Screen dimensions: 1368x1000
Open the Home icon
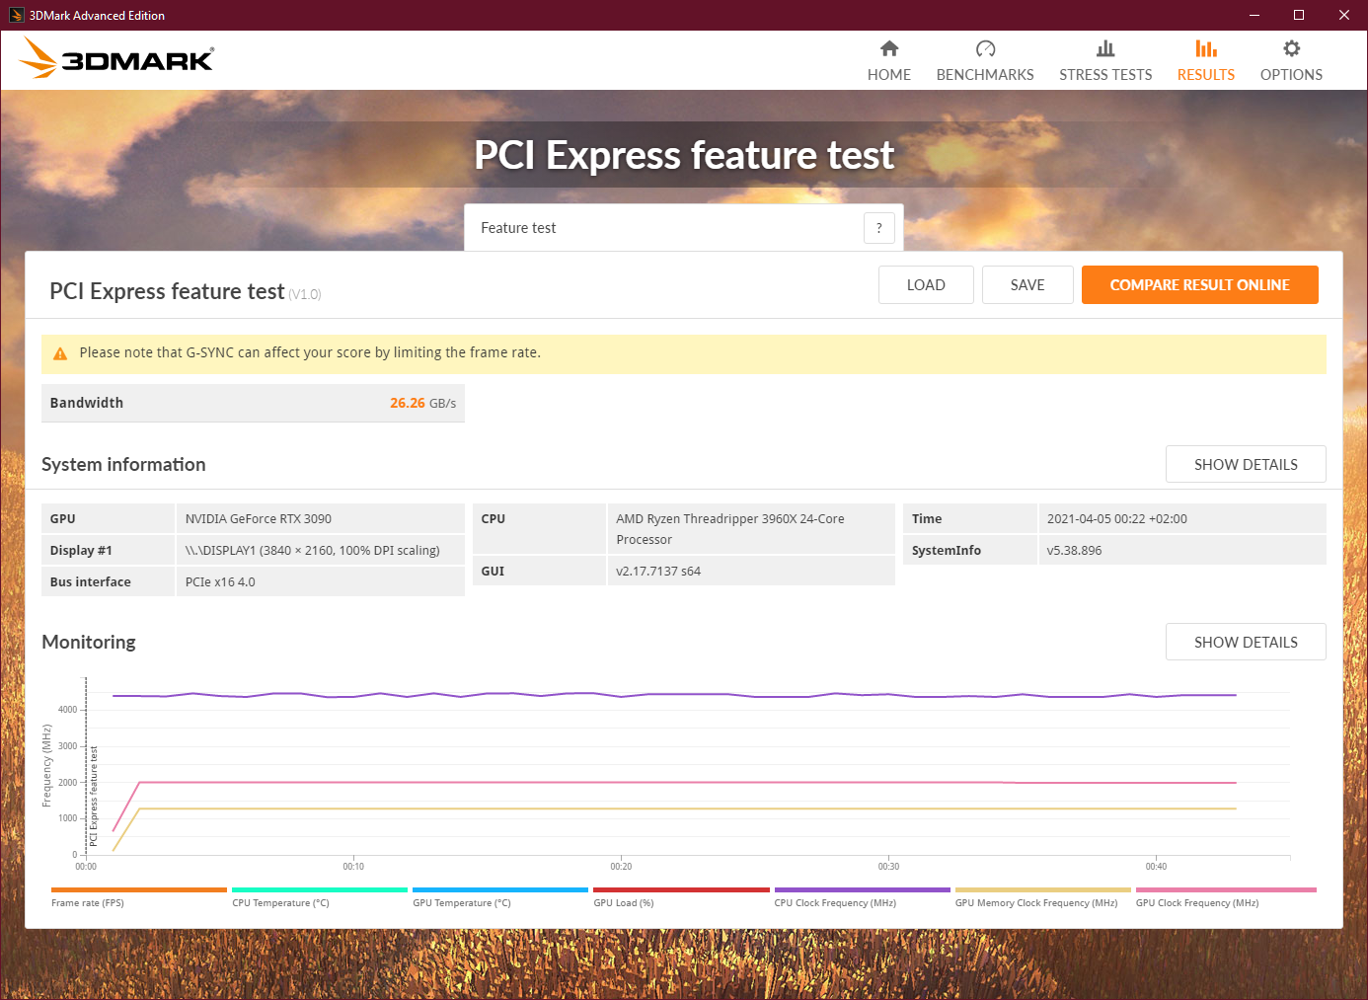[889, 48]
